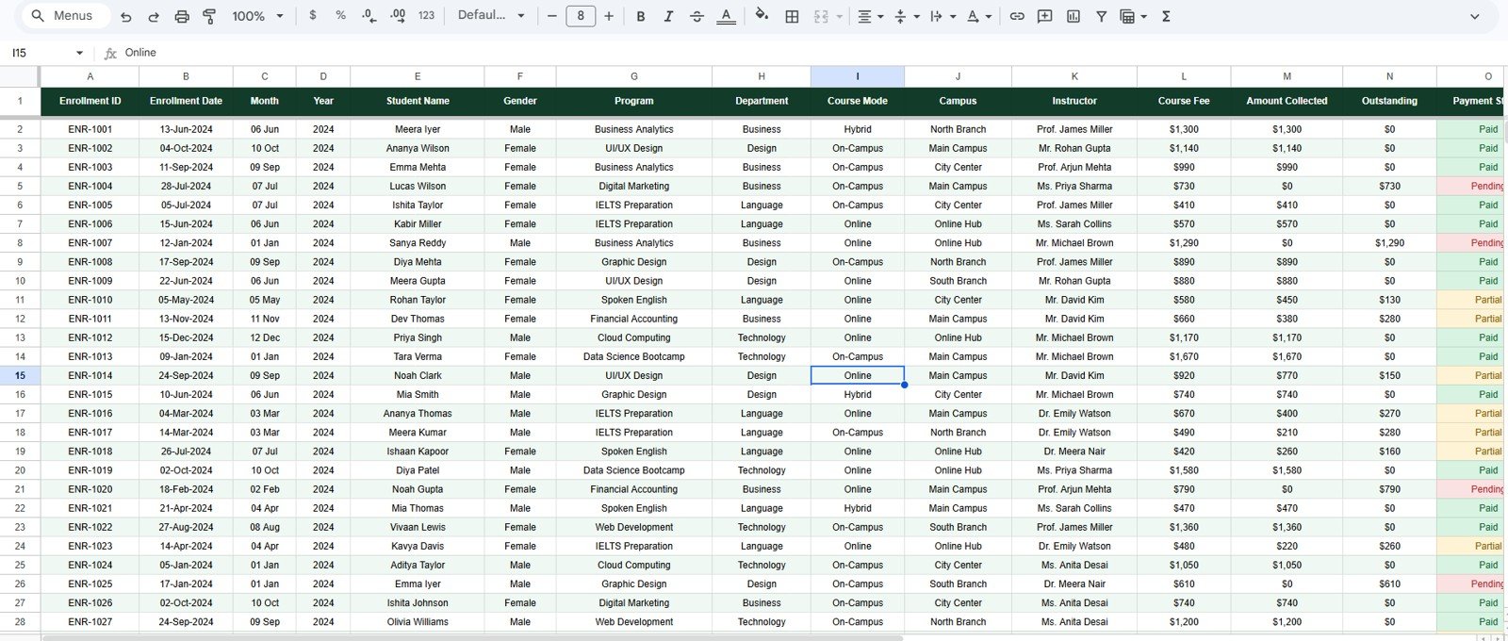
Task: Select column A header
Action: pyautogui.click(x=90, y=76)
